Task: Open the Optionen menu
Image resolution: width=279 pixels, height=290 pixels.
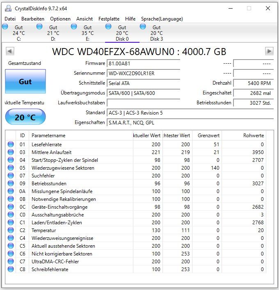Action: coord(60,19)
